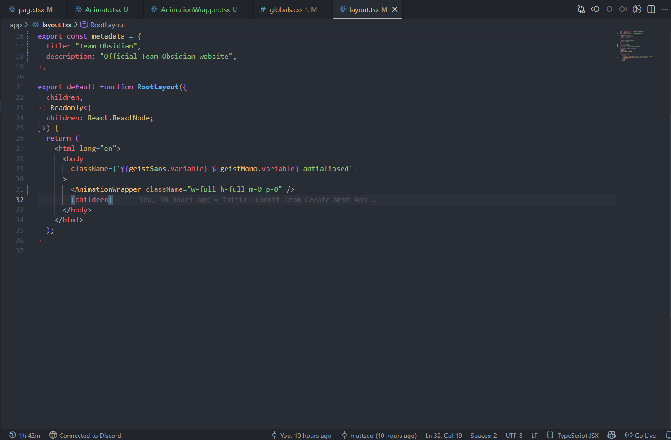Start the Go Live server
This screenshot has height=440, width=671.
tap(640, 435)
